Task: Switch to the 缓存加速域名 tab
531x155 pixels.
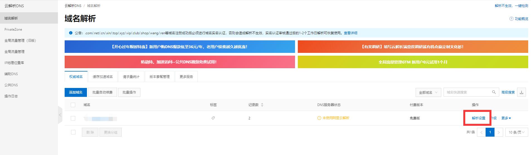Action: [103, 77]
